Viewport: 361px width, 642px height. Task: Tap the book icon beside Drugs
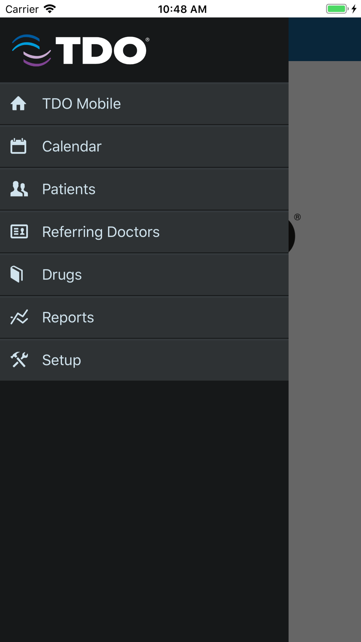17,274
